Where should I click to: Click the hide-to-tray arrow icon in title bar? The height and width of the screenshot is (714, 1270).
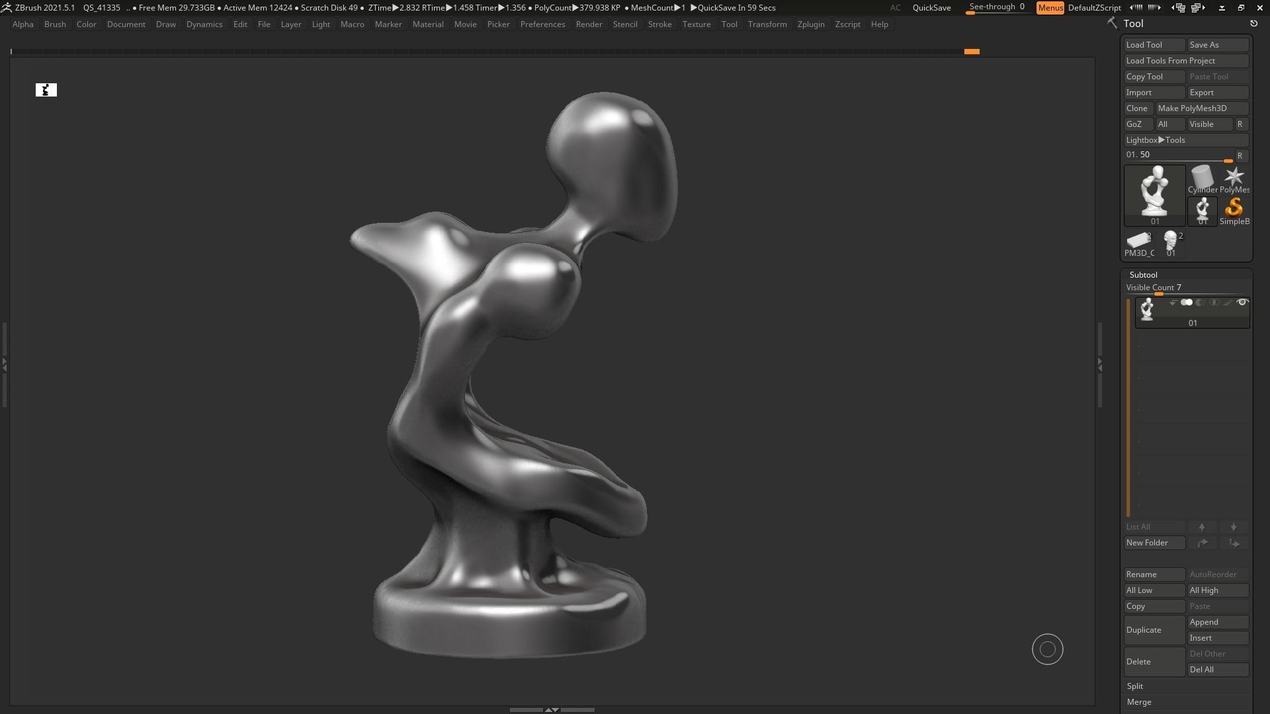[1222, 7]
